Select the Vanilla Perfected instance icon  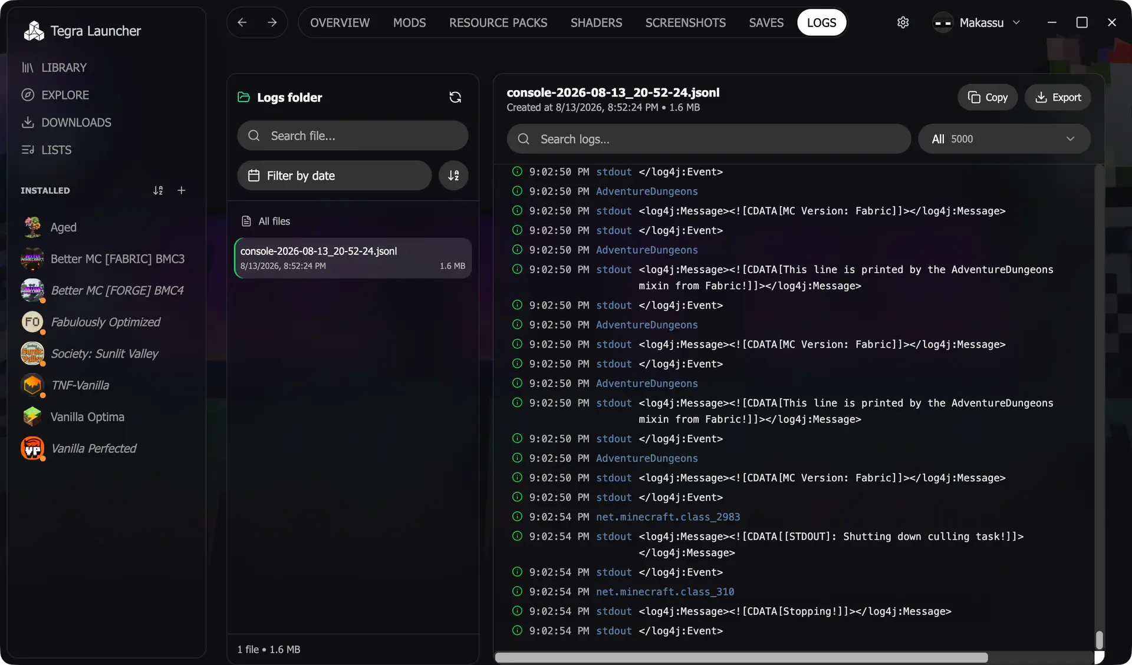(x=32, y=448)
